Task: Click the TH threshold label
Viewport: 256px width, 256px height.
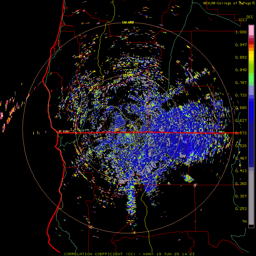Action: click(x=244, y=221)
